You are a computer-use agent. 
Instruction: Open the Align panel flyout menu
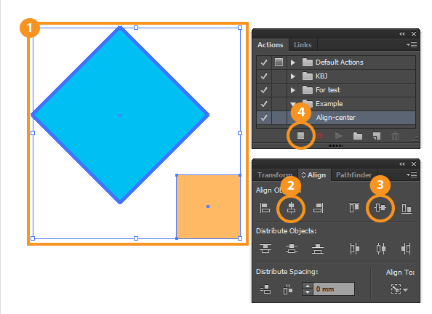click(412, 174)
